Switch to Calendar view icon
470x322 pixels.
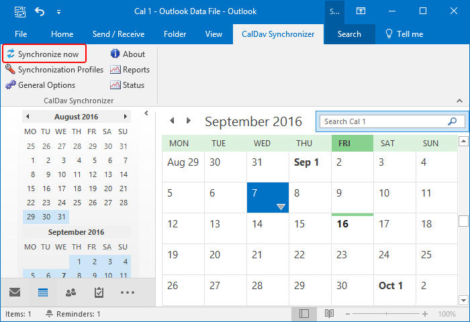[x=43, y=292]
